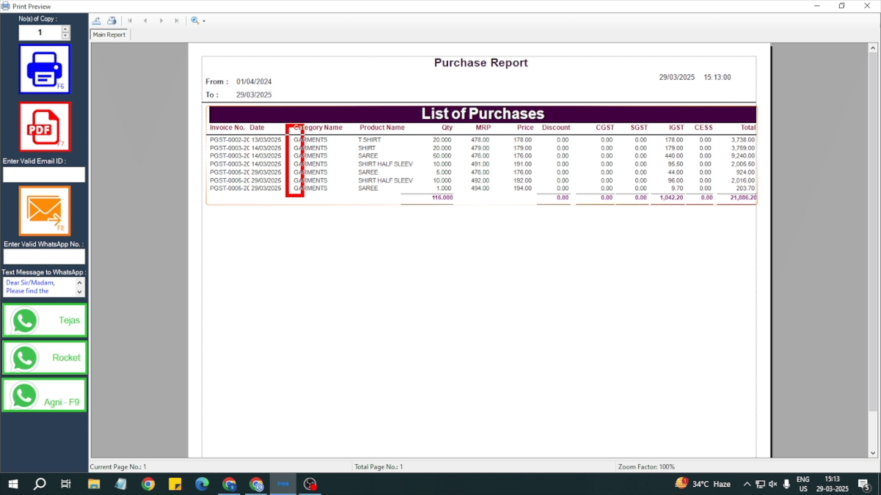881x495 pixels.
Task: Click the Export Report toolbar icon
Action: [x=97, y=21]
